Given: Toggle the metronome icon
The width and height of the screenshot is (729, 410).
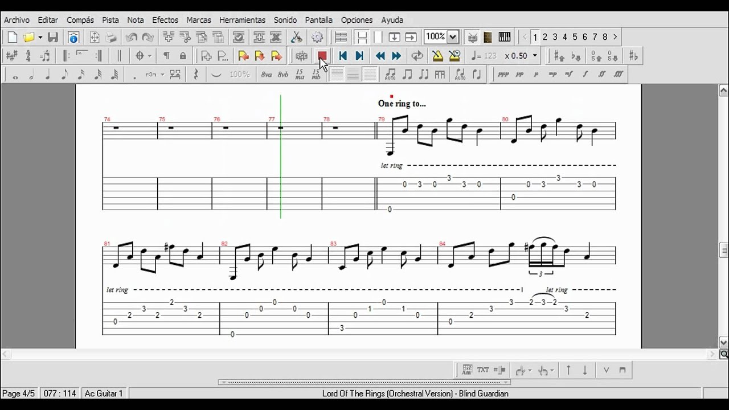Looking at the screenshot, I should pyautogui.click(x=437, y=56).
